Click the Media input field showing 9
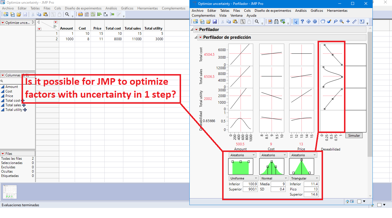 [278, 184]
